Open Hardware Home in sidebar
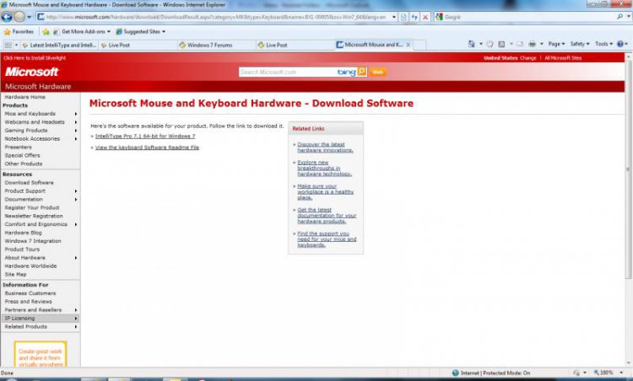This screenshot has height=381, width=633. coord(25,97)
